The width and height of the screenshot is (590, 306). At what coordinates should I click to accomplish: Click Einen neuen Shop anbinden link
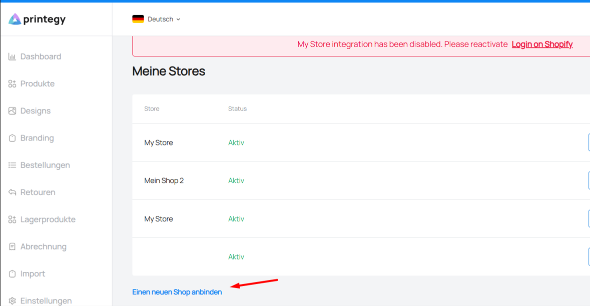tap(177, 292)
